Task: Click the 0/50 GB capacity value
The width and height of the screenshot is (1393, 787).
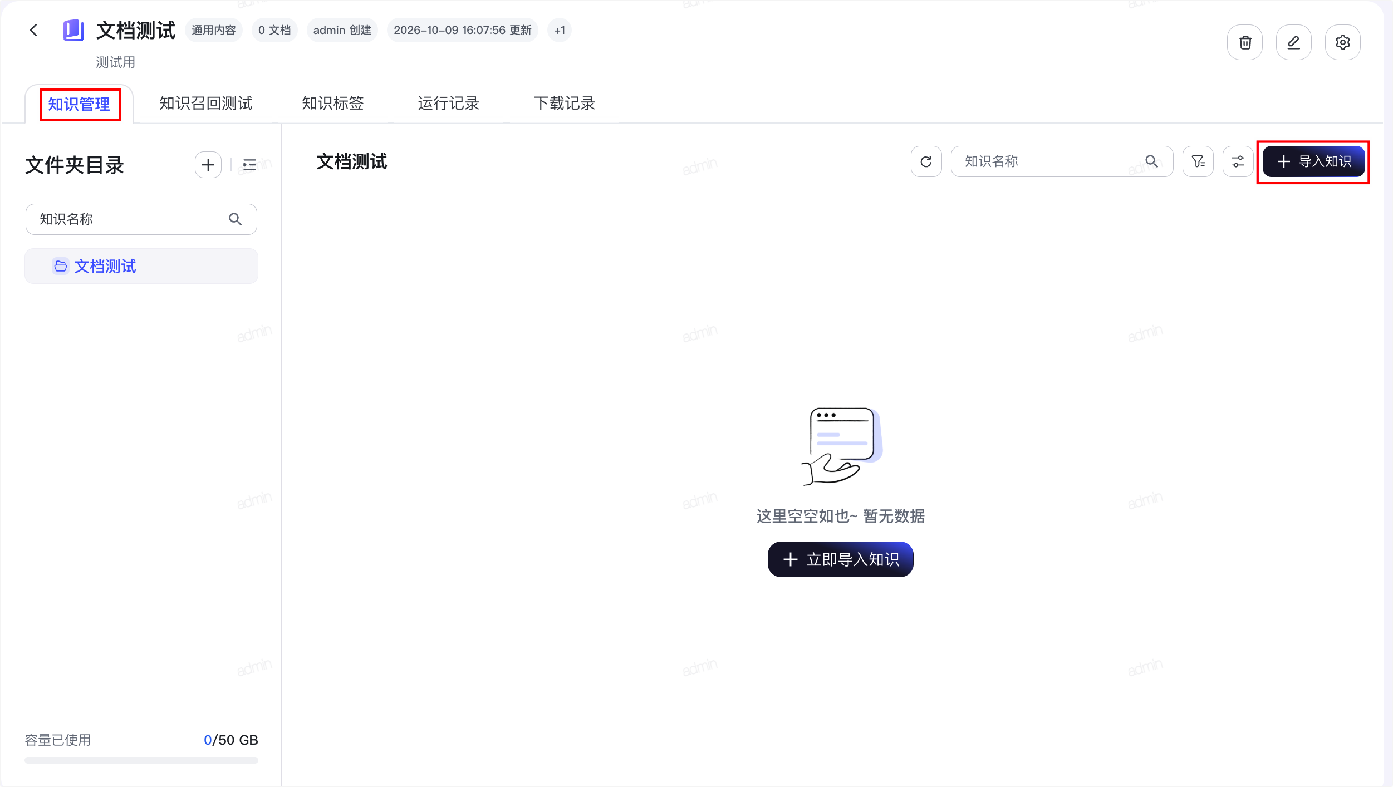Action: 231,740
